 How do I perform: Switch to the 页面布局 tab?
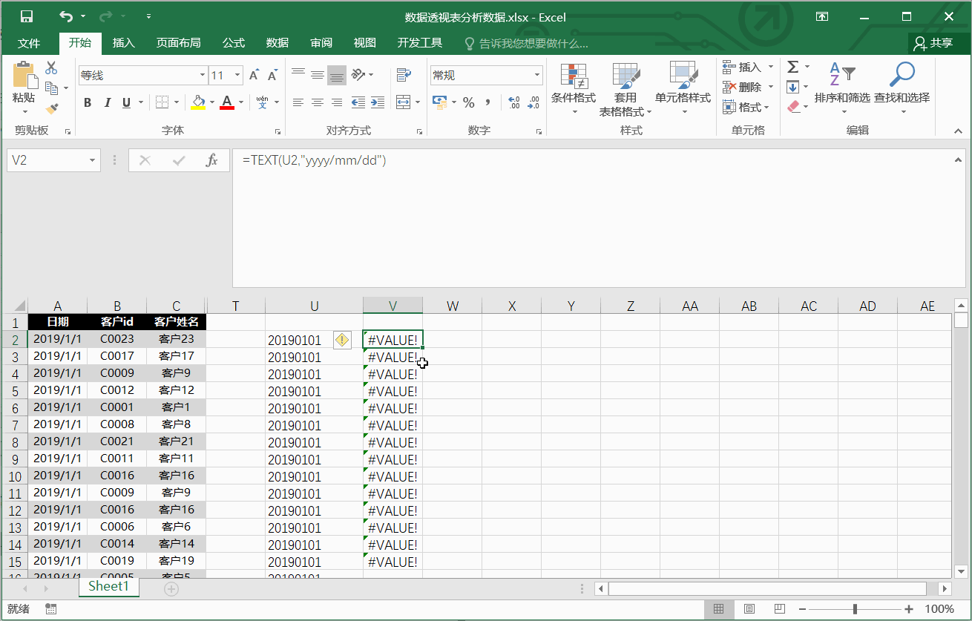click(178, 43)
